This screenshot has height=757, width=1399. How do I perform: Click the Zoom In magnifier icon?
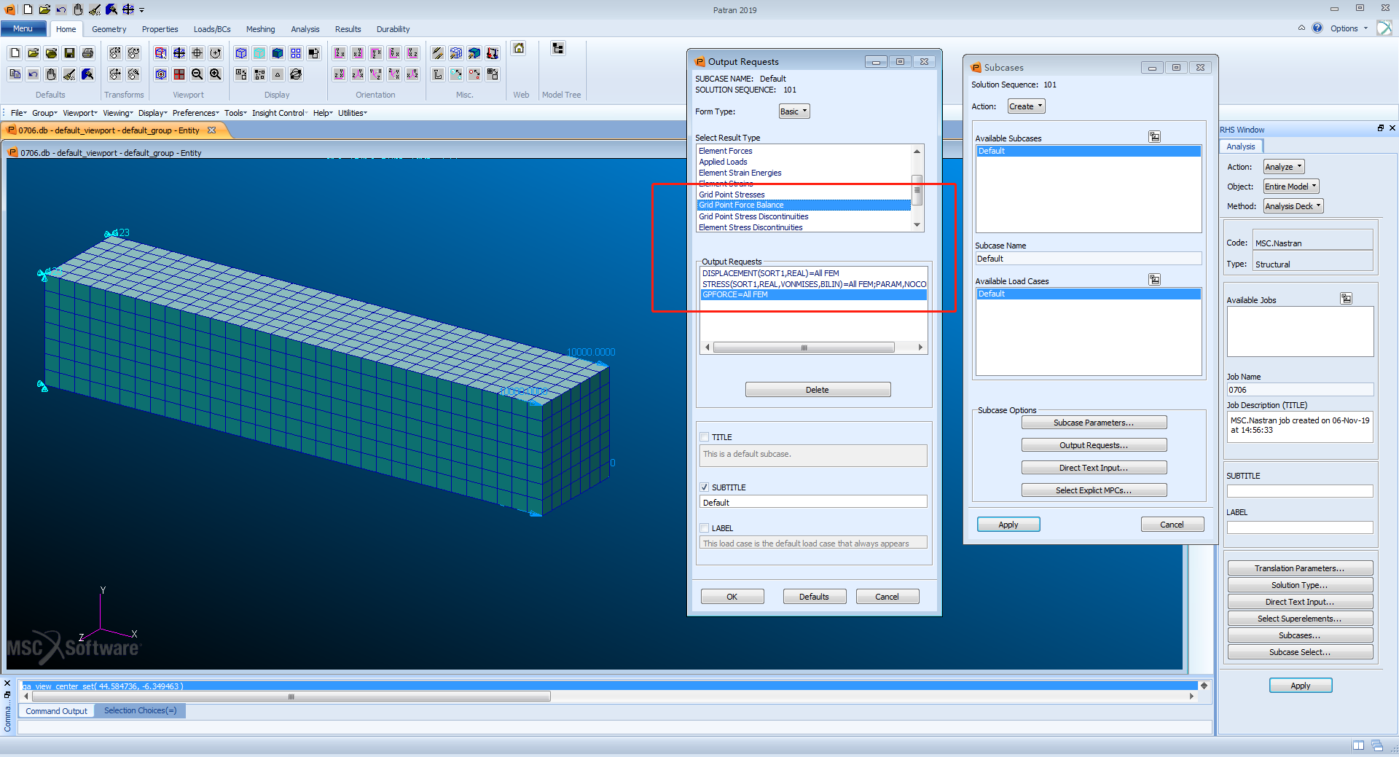(216, 74)
